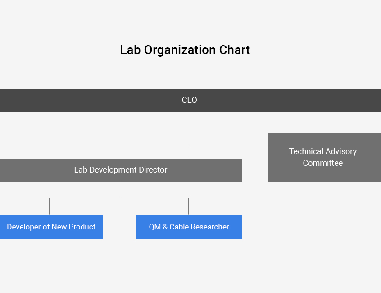The width and height of the screenshot is (381, 293).
Task: Click the horizontal connector to Technical Advisory Committee
Action: (229, 146)
